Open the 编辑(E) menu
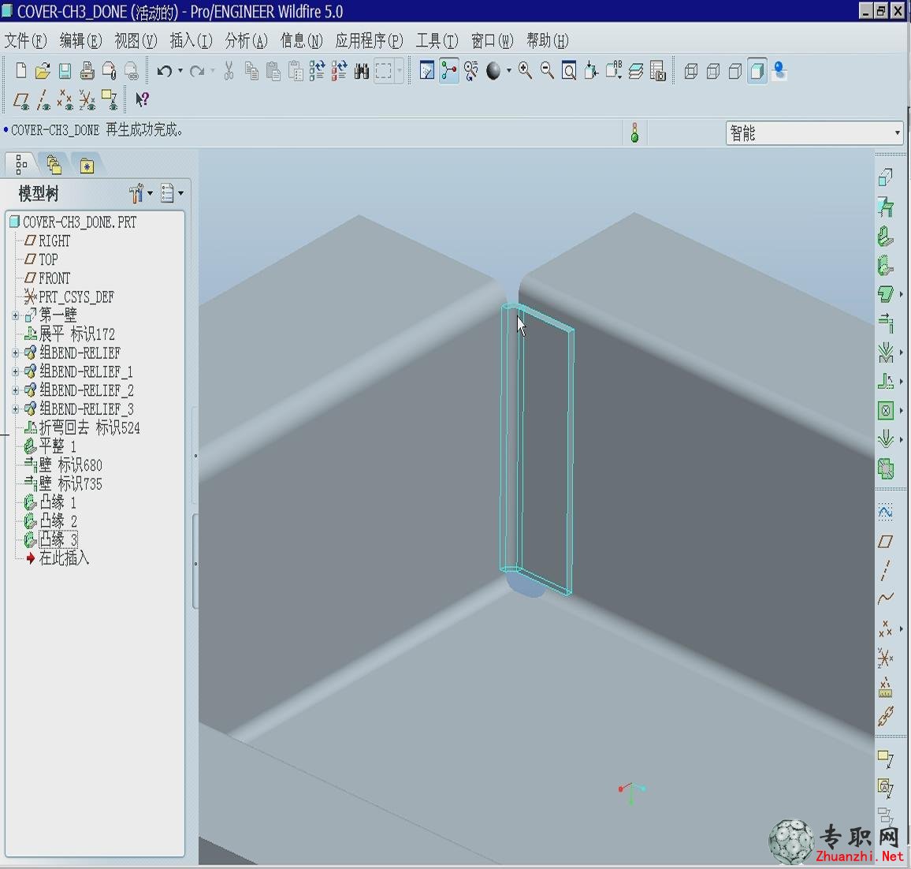 (80, 41)
